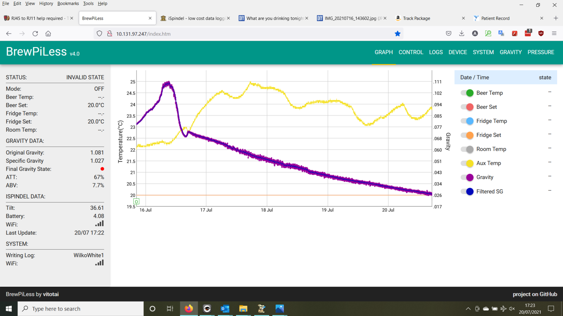Toggle Filtered SG series visibility

tap(467, 191)
